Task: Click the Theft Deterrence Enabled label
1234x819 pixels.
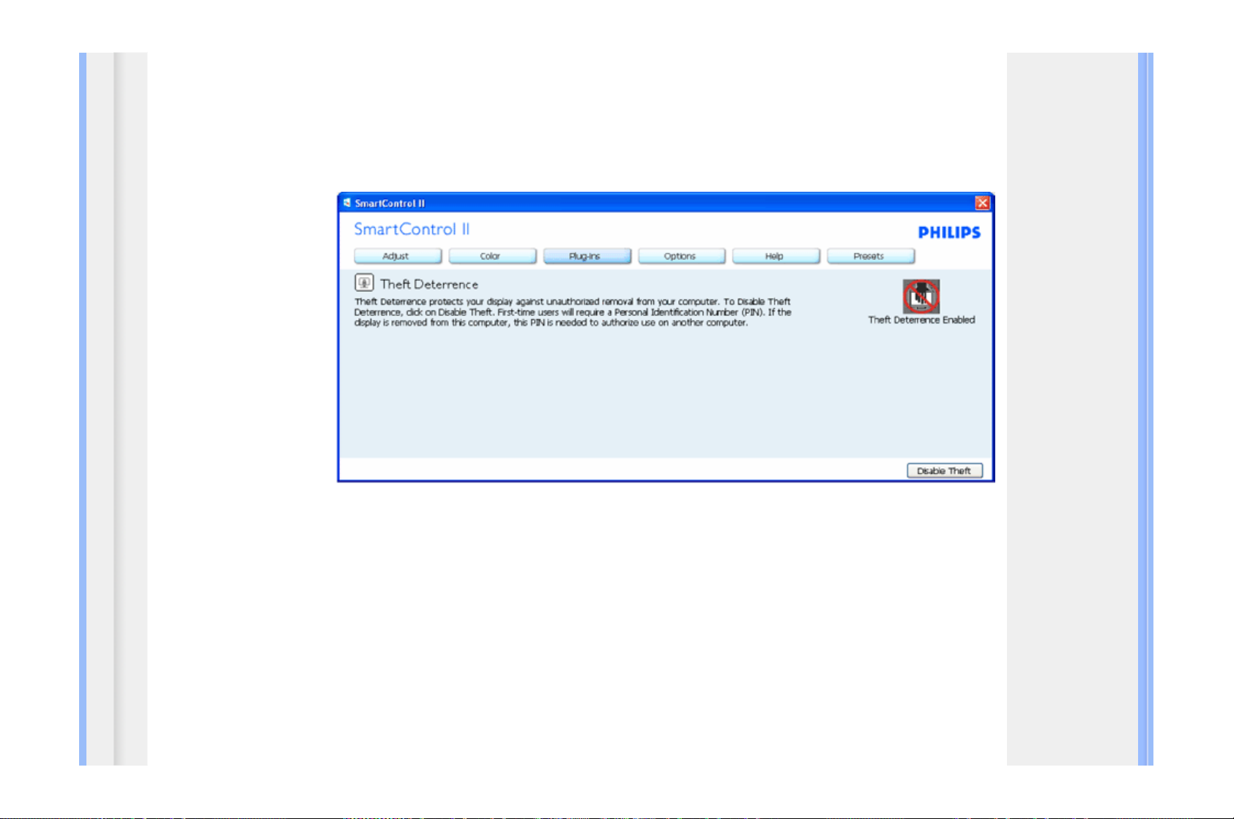Action: click(921, 320)
